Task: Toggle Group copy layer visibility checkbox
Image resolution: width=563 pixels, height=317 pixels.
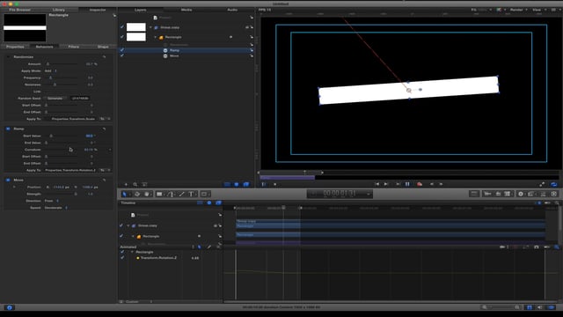Action: tap(122, 27)
